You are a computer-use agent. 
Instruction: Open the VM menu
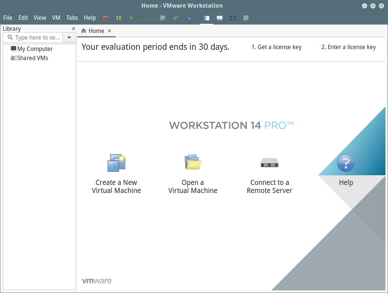click(x=56, y=18)
